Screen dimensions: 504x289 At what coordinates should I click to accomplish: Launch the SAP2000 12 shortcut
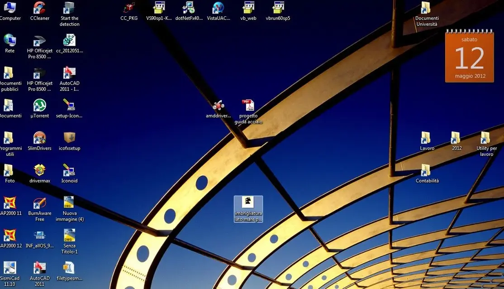(x=10, y=238)
